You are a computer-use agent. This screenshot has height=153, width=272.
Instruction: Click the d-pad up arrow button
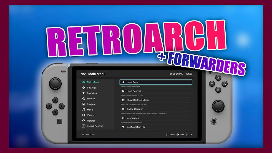point(55,100)
